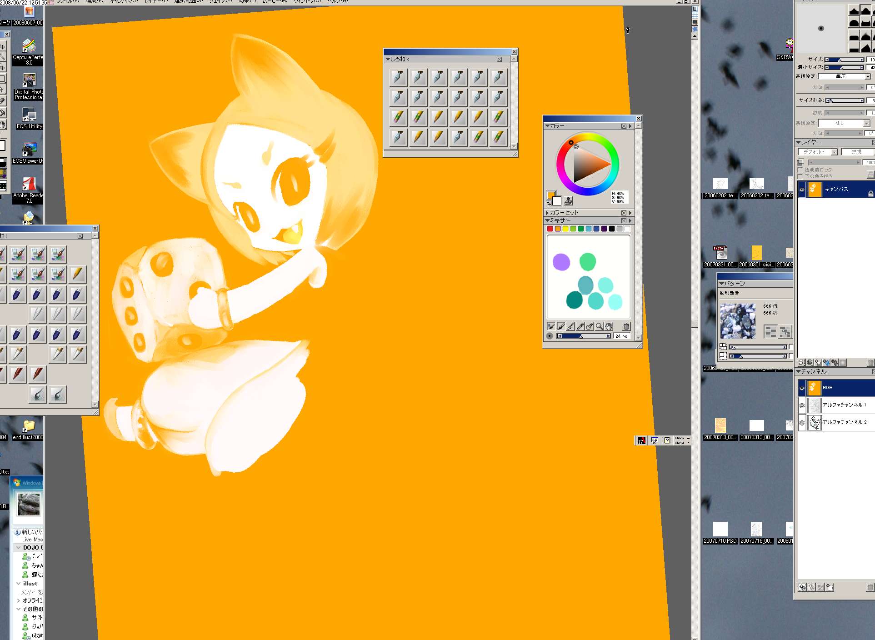Clear mixer pad with trash icon
The image size is (875, 640).
pyautogui.click(x=626, y=326)
